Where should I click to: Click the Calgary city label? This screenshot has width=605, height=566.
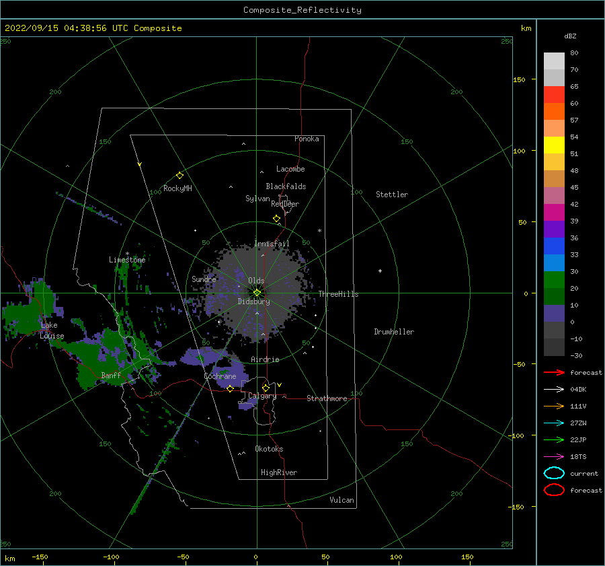click(x=262, y=396)
